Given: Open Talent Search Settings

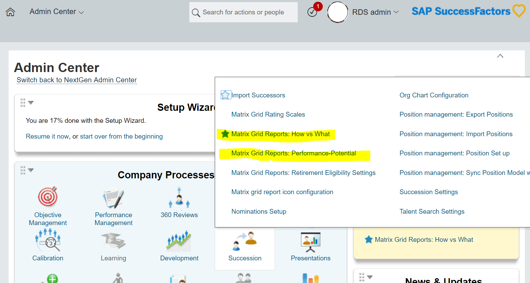Looking at the screenshot, I should coord(432,212).
